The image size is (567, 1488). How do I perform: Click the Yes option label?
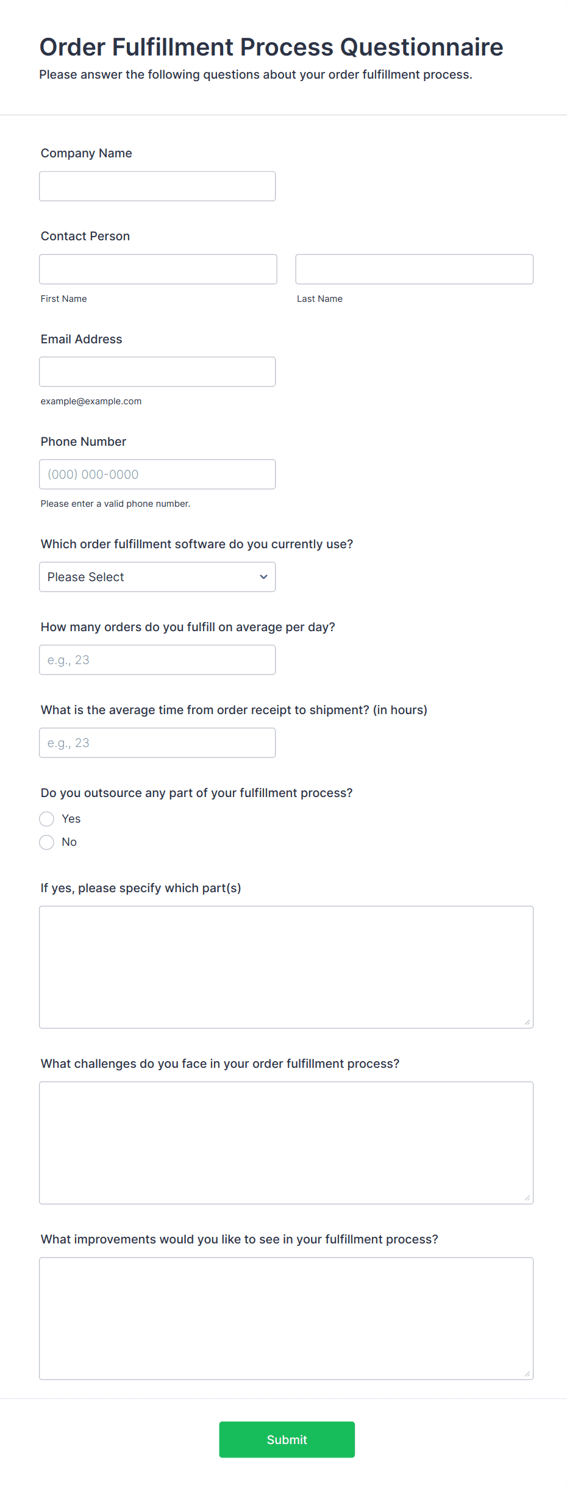[x=71, y=818]
